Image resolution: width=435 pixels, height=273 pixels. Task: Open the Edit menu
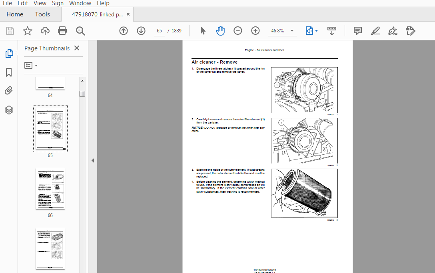[23, 3]
